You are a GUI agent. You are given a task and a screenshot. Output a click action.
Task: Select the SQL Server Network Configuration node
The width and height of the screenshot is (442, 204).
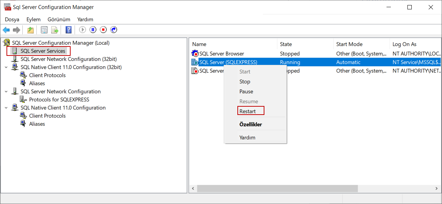pos(61,92)
